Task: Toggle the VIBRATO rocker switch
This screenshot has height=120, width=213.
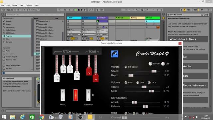Action: pos(88,95)
